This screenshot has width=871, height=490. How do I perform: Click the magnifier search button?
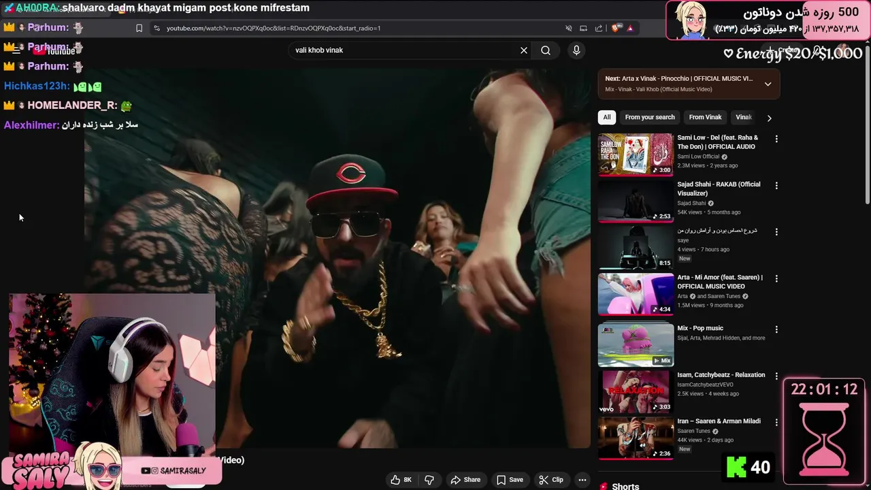[x=546, y=50]
